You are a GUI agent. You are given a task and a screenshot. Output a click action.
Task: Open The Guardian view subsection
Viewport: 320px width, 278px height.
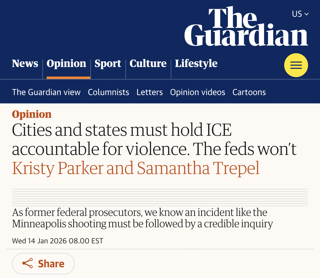46,92
